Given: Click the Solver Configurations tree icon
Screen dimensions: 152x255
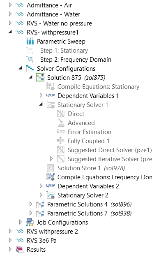Looking at the screenshot, I should pyautogui.click(x=30, y=68).
